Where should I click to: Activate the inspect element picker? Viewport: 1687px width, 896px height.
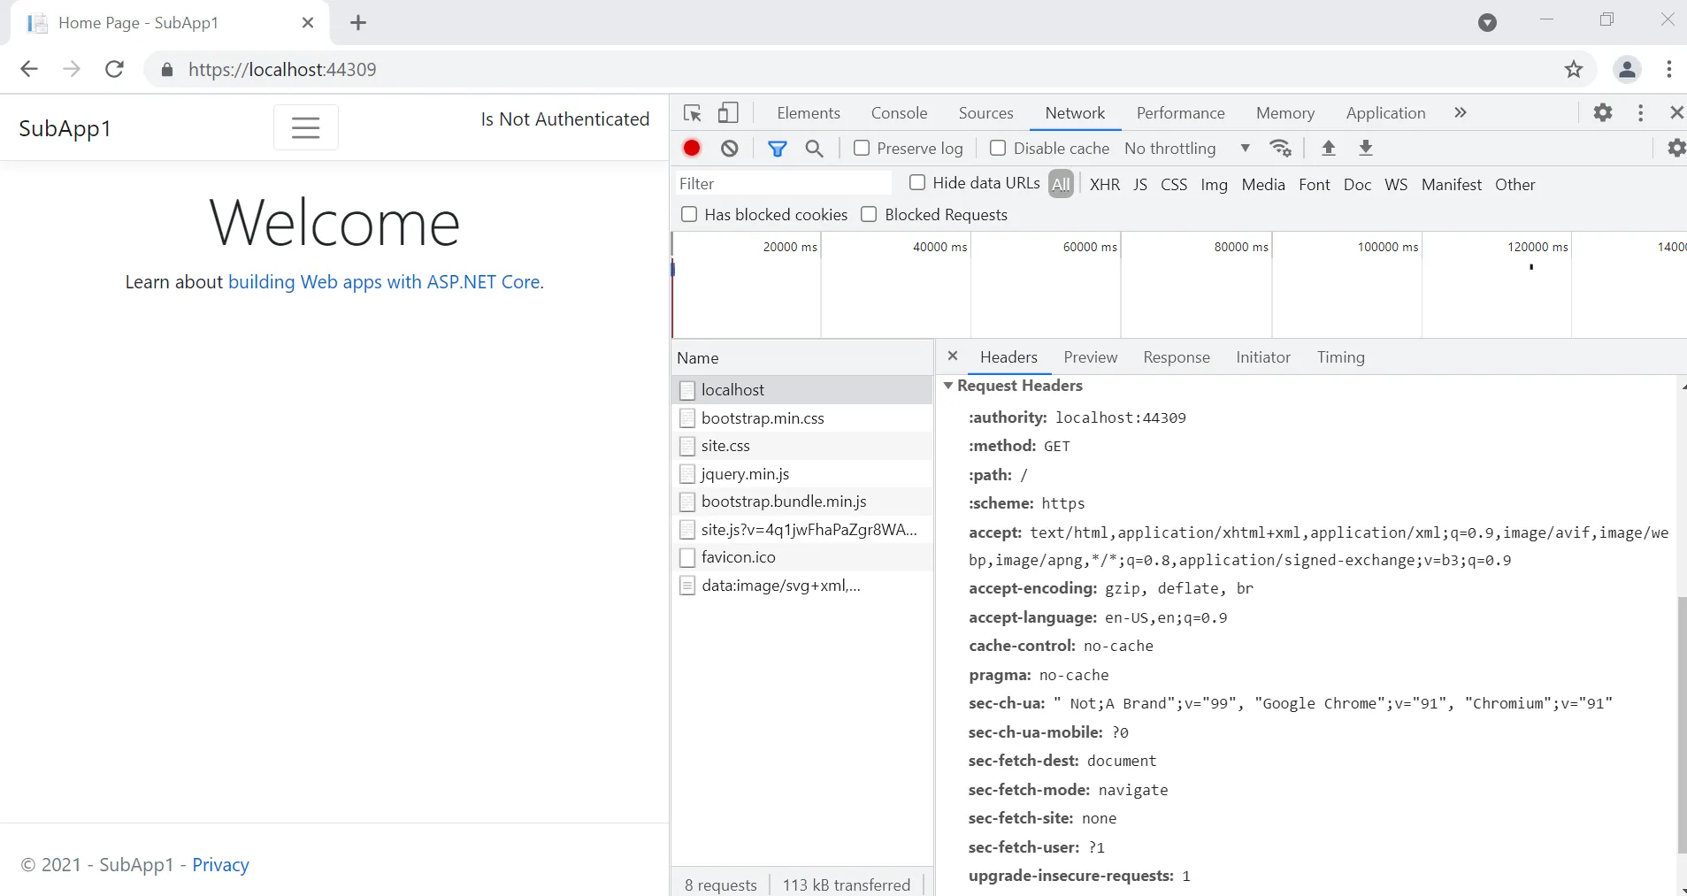click(x=693, y=113)
